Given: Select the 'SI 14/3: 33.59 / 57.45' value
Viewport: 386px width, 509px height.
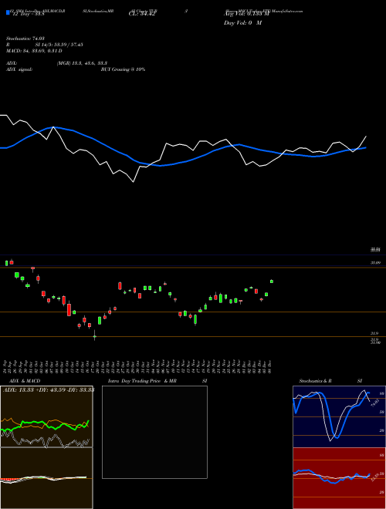Looking at the screenshot, I should [59, 45].
